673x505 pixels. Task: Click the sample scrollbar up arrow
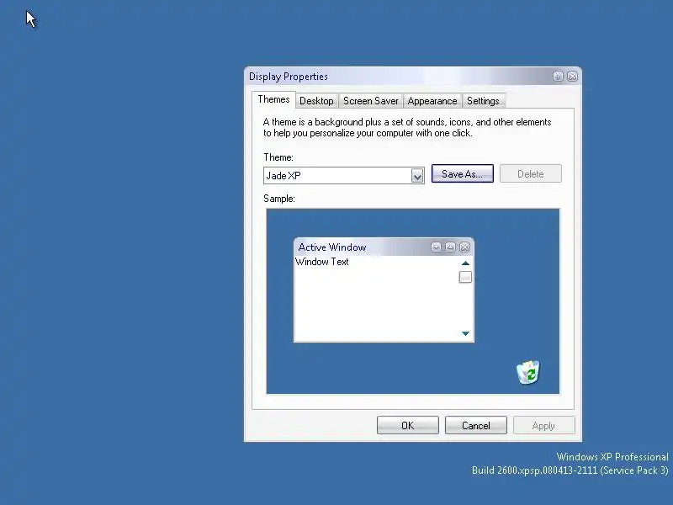tap(465, 263)
